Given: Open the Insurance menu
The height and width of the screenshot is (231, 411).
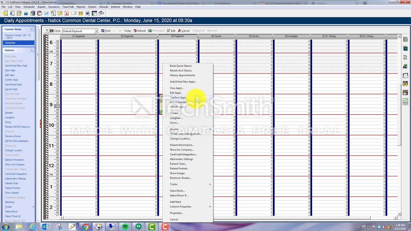Looking at the screenshot, I should pos(54,7).
